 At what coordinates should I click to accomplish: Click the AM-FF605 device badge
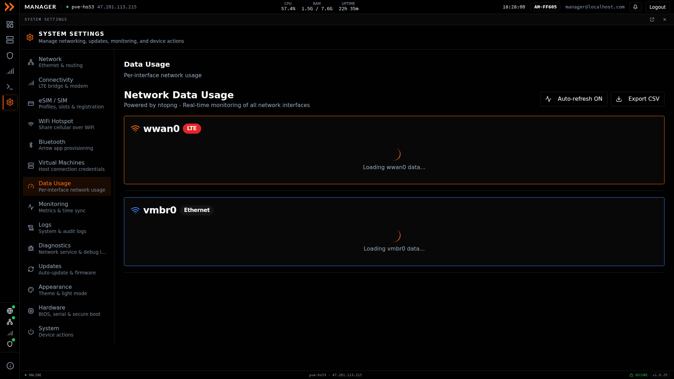[x=545, y=7]
